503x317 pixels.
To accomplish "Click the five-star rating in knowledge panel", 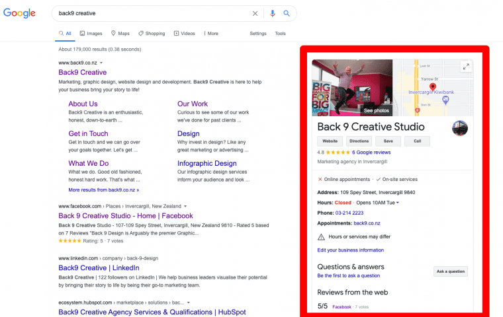I will pyautogui.click(x=338, y=153).
